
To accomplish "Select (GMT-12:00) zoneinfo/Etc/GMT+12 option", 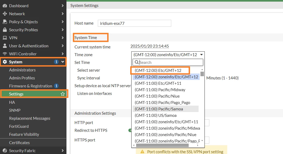I will coord(166,77).
